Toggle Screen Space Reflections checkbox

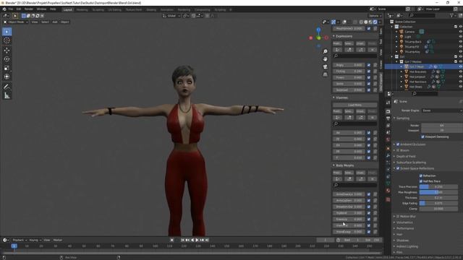pos(398,168)
